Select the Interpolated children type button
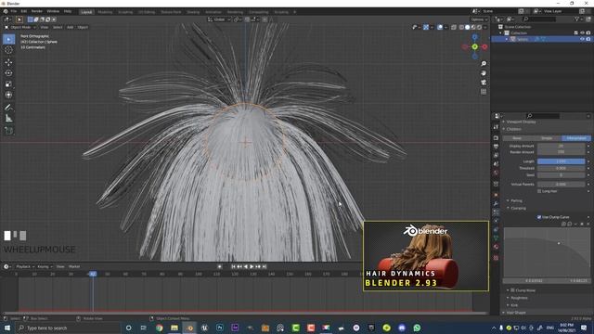 coord(576,138)
